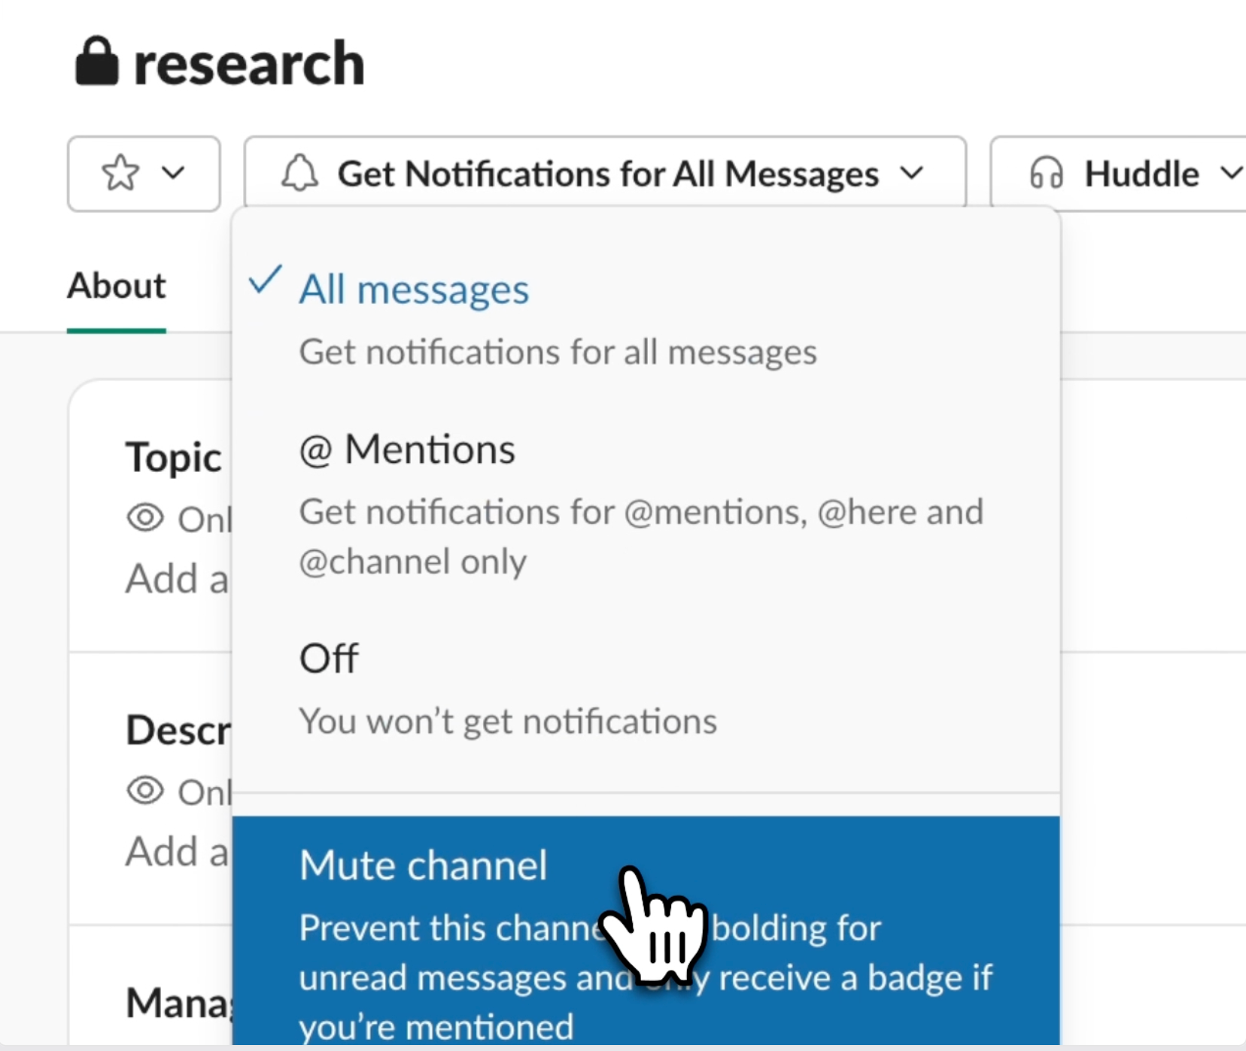Image resolution: width=1246 pixels, height=1051 pixels.
Task: Click Get Notifications for All Messages button
Action: [606, 174]
